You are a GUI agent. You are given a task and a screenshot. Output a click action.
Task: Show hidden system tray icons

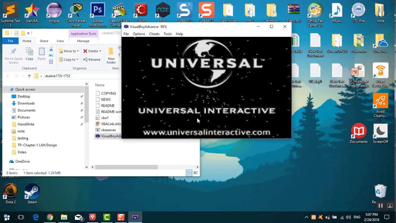click(x=307, y=217)
